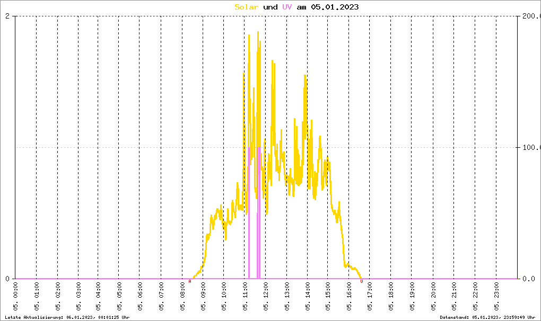Click x-axis label '05. 18:00'
541x321 pixels.
point(391,297)
